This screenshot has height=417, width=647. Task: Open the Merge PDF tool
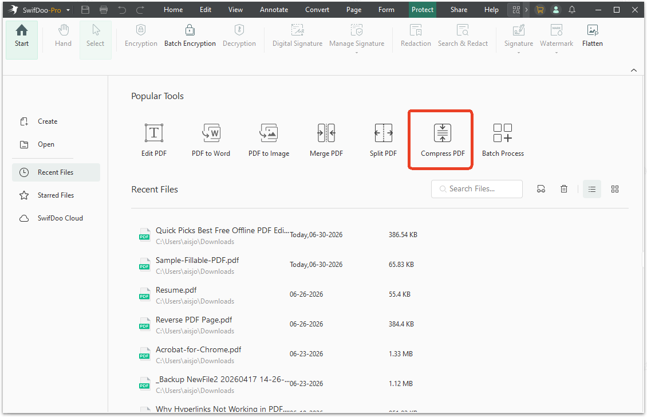pyautogui.click(x=326, y=140)
